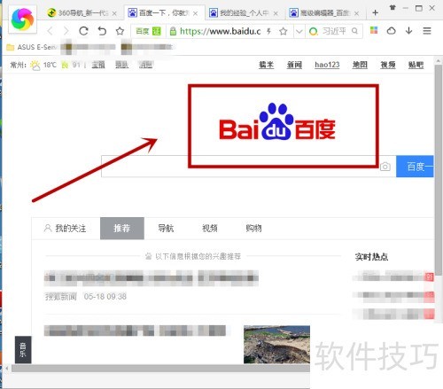Open the 贴吧 link
Image resolution: width=443 pixels, height=389 pixels.
click(416, 65)
